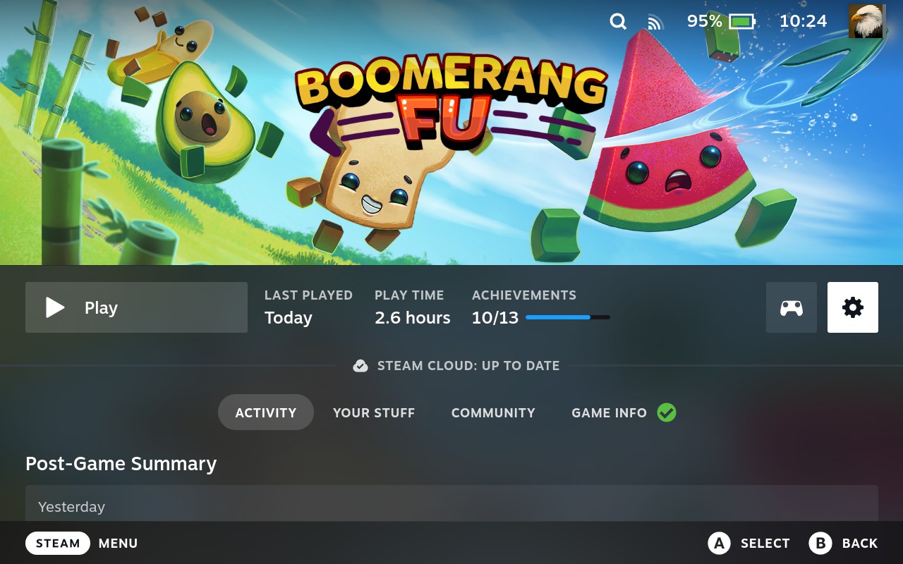Switch to the Activity tab
This screenshot has width=903, height=564.
tap(266, 412)
